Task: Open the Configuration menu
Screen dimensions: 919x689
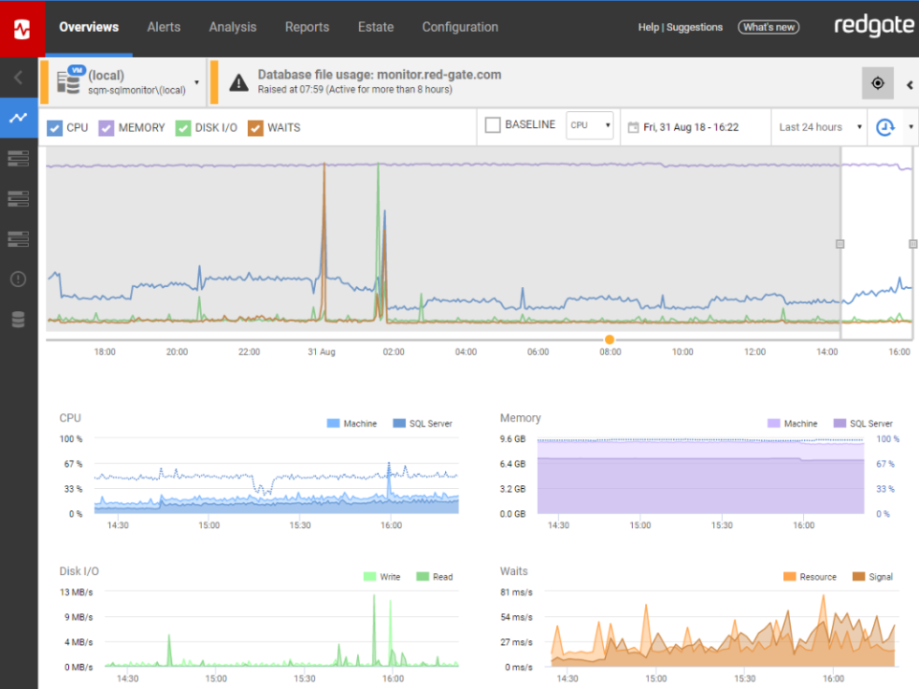Action: 459,27
